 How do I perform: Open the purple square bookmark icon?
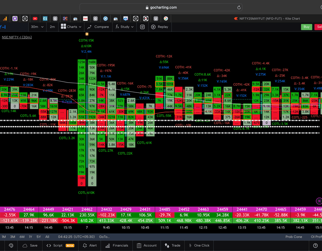pos(15,19)
